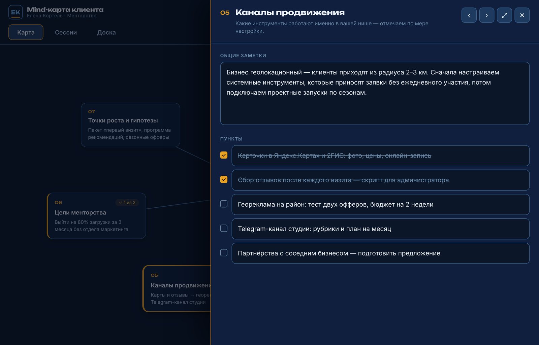The height and width of the screenshot is (345, 539).
Task: Check the Партнёрства с соседним бизнесом item
Action: [224, 253]
